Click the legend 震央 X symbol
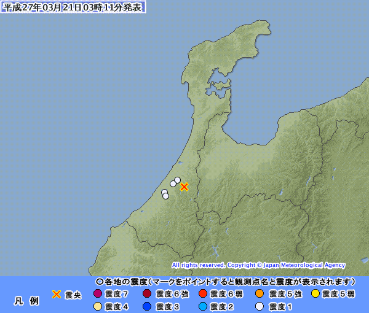Image resolution: width=369 pixels, height=313 pixels. pos(57,294)
